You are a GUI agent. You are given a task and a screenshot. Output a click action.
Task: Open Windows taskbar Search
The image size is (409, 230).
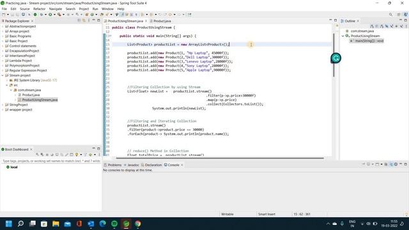[x=20, y=224]
